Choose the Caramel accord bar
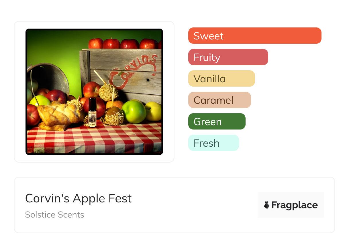Image resolution: width=349 pixels, height=247 pixels. [x=219, y=100]
